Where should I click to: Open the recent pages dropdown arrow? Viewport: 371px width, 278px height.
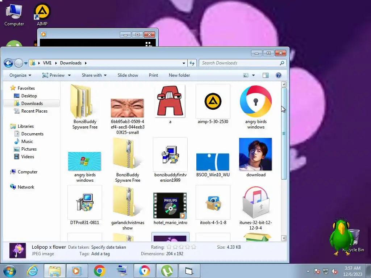click(26, 63)
